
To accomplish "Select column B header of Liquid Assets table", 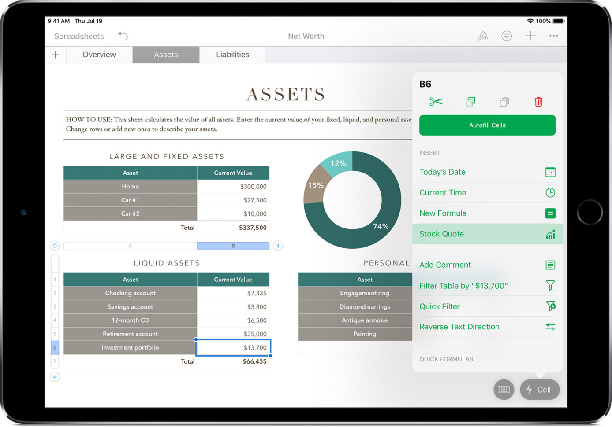I will (x=233, y=245).
